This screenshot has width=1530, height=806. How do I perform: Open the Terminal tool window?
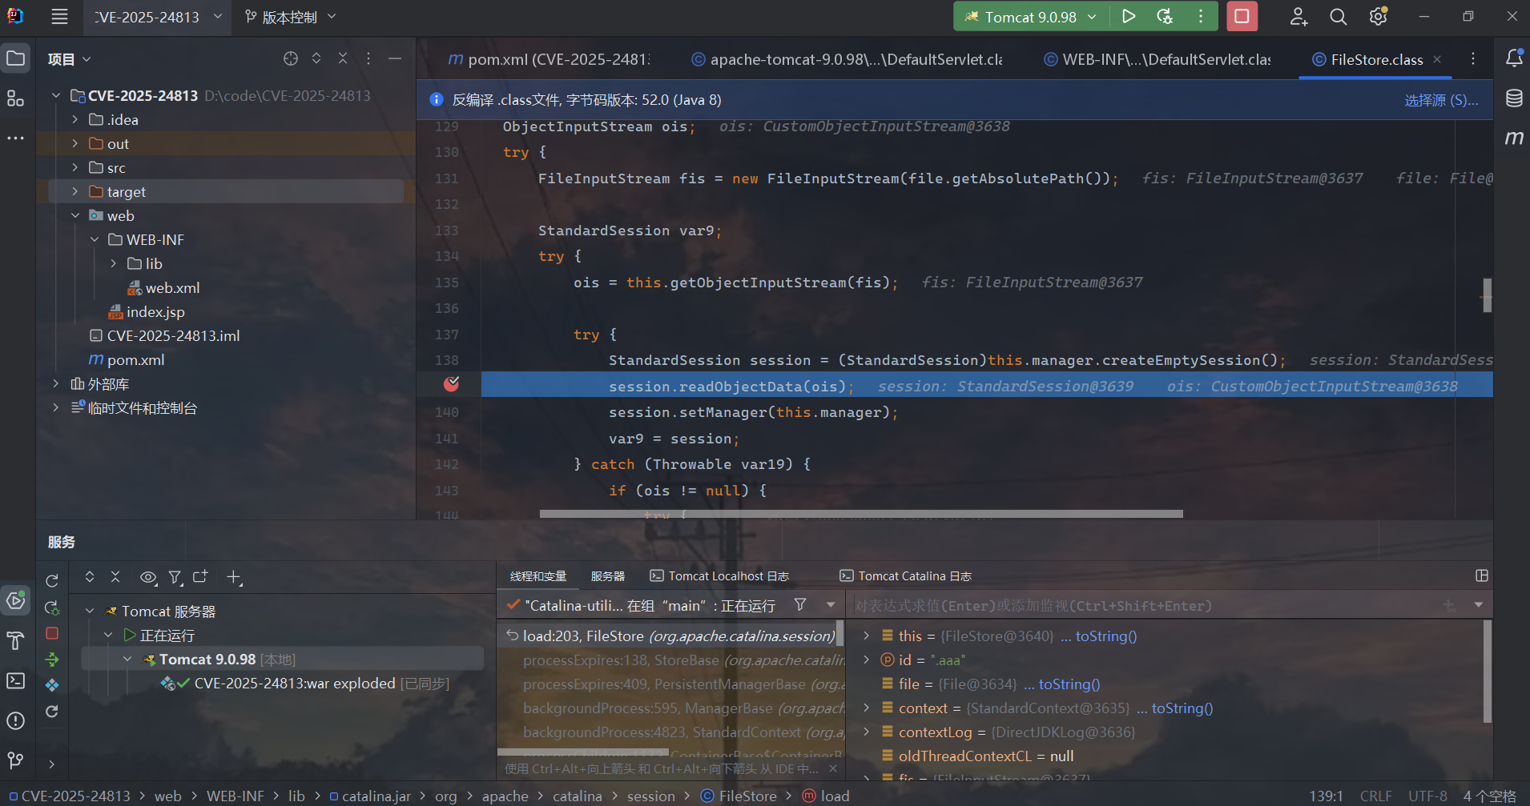tap(15, 680)
